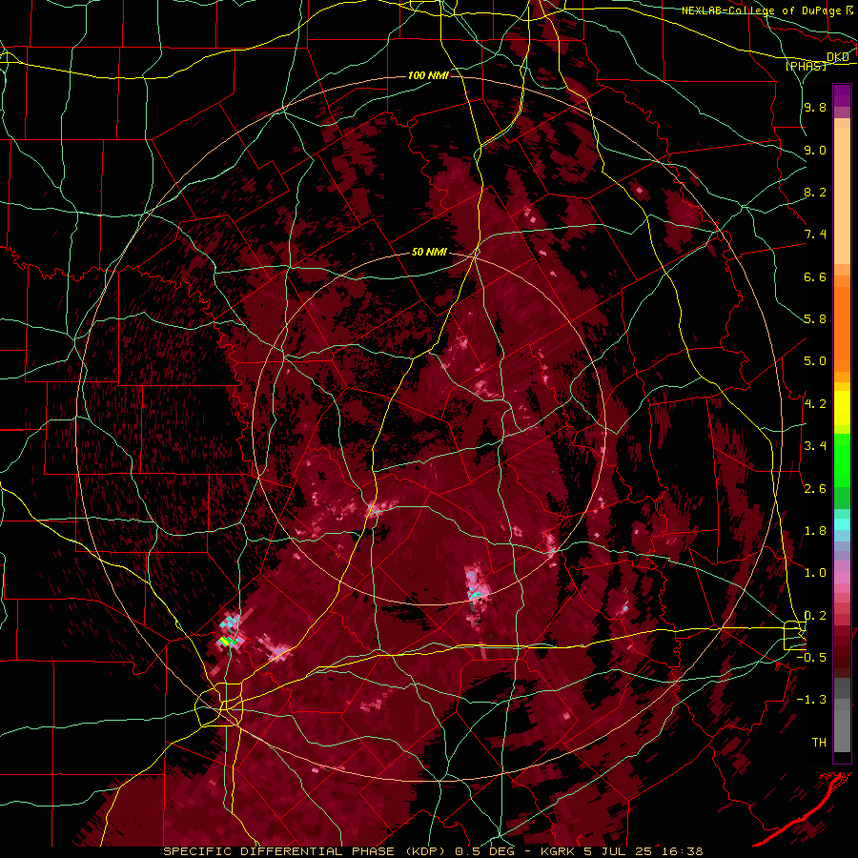Image resolution: width=858 pixels, height=858 pixels.
Task: Click the -1.3 legend value
Action: tap(812, 700)
